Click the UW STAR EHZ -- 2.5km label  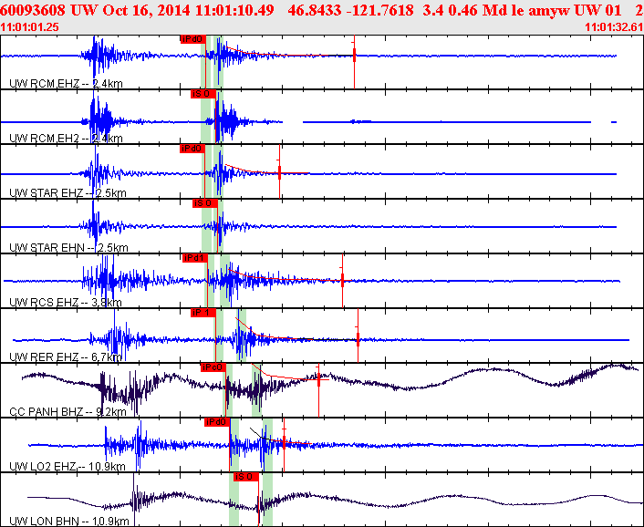(x=68, y=193)
